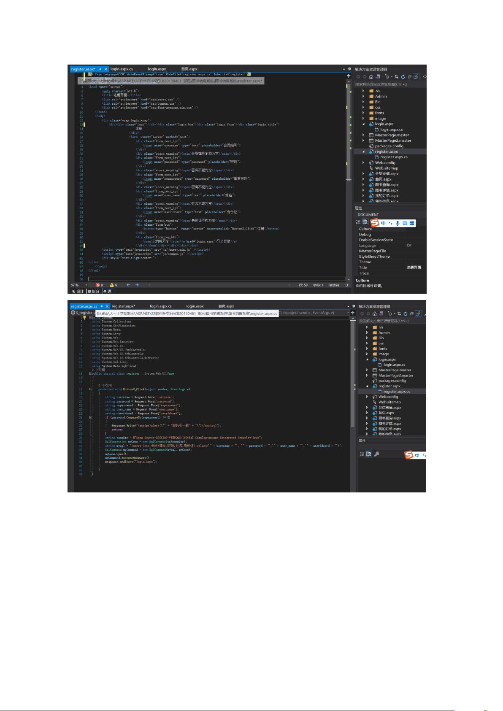Toggle Show All Files in upper Solution Explorer
This screenshot has height=711, width=503.
point(416,77)
